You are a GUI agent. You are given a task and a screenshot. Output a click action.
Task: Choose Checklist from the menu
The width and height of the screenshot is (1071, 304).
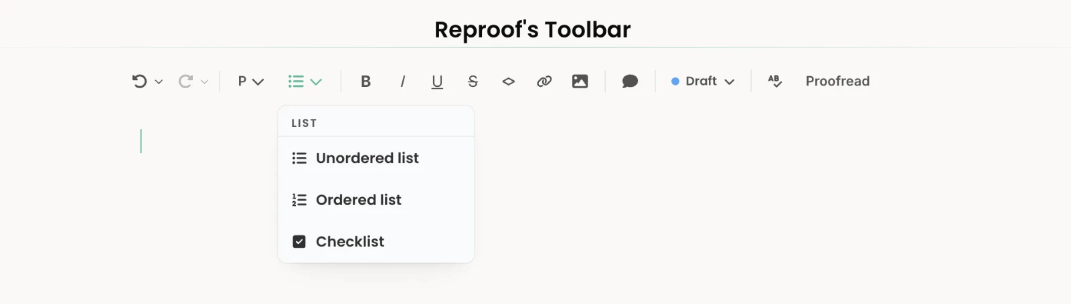pyautogui.click(x=376, y=241)
